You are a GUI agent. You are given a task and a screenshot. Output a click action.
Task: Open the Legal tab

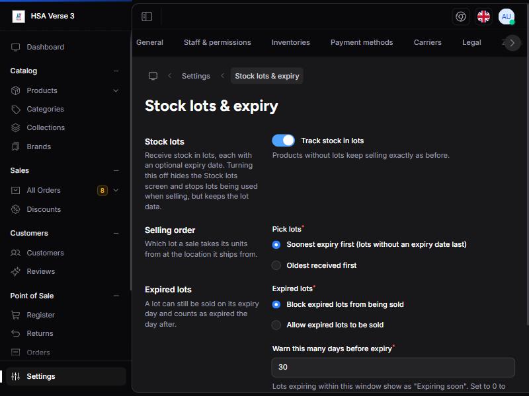(x=471, y=42)
